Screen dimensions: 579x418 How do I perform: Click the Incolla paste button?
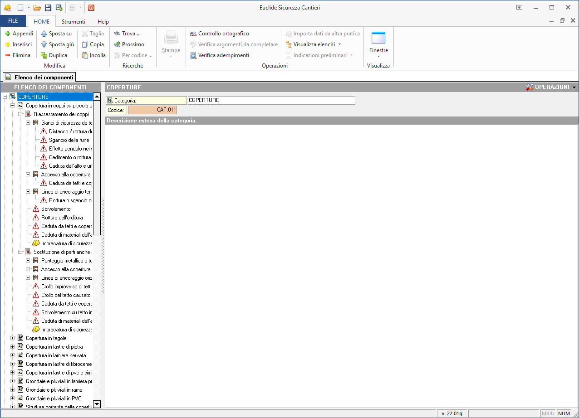coord(94,55)
